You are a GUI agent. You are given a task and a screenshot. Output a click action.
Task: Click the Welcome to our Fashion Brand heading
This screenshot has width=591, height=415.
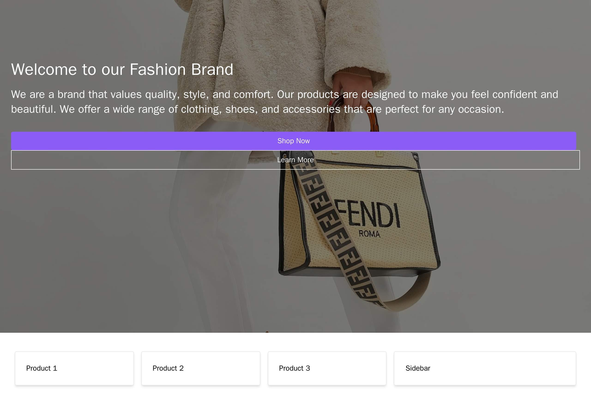[x=121, y=70]
